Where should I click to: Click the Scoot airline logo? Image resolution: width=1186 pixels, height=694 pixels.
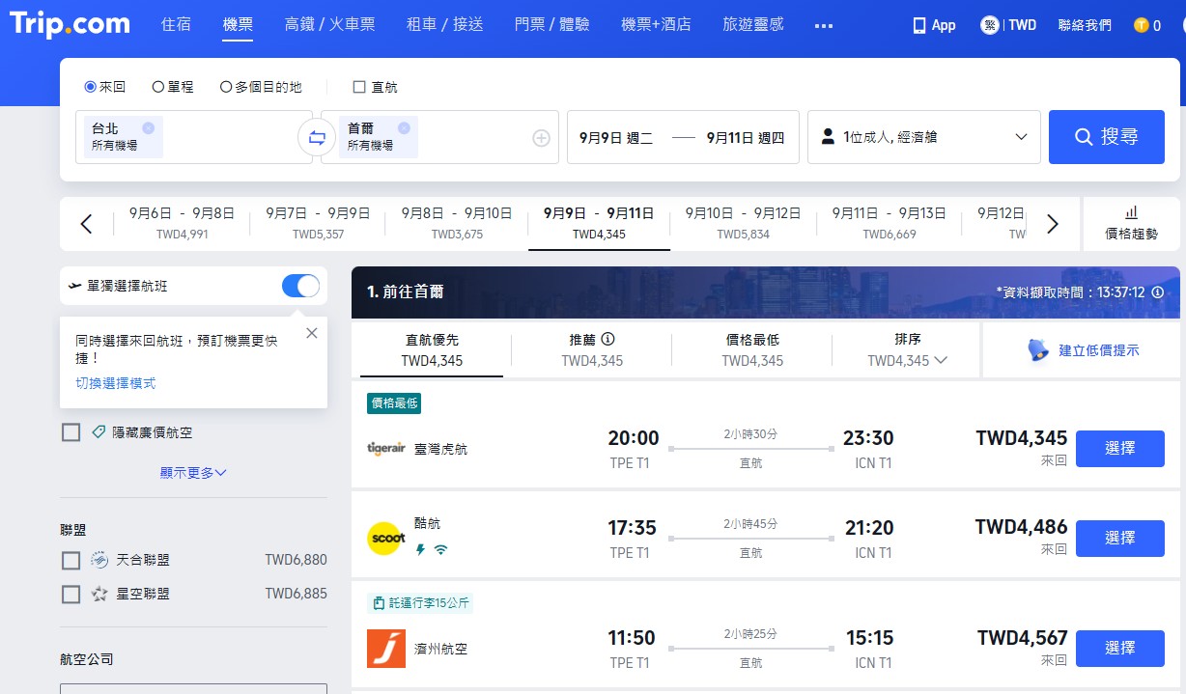point(385,540)
